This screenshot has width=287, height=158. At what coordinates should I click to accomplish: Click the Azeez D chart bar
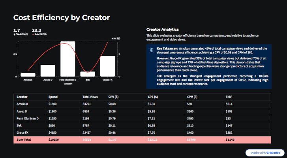click(x=48, y=71)
